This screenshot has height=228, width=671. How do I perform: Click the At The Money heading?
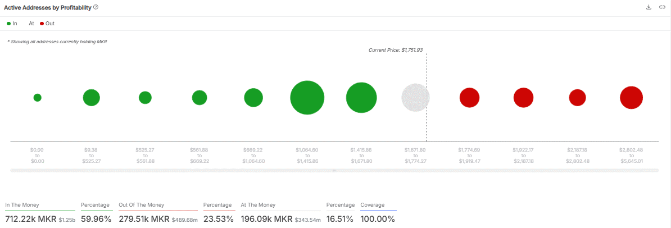click(x=258, y=205)
